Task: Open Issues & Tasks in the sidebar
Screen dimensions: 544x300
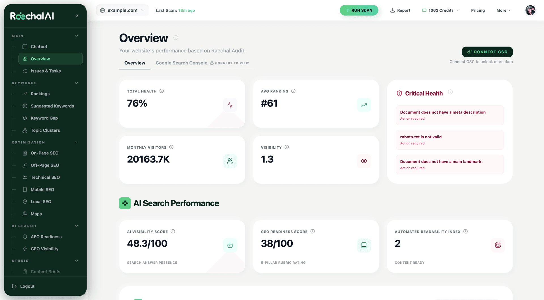Action: pos(50,71)
